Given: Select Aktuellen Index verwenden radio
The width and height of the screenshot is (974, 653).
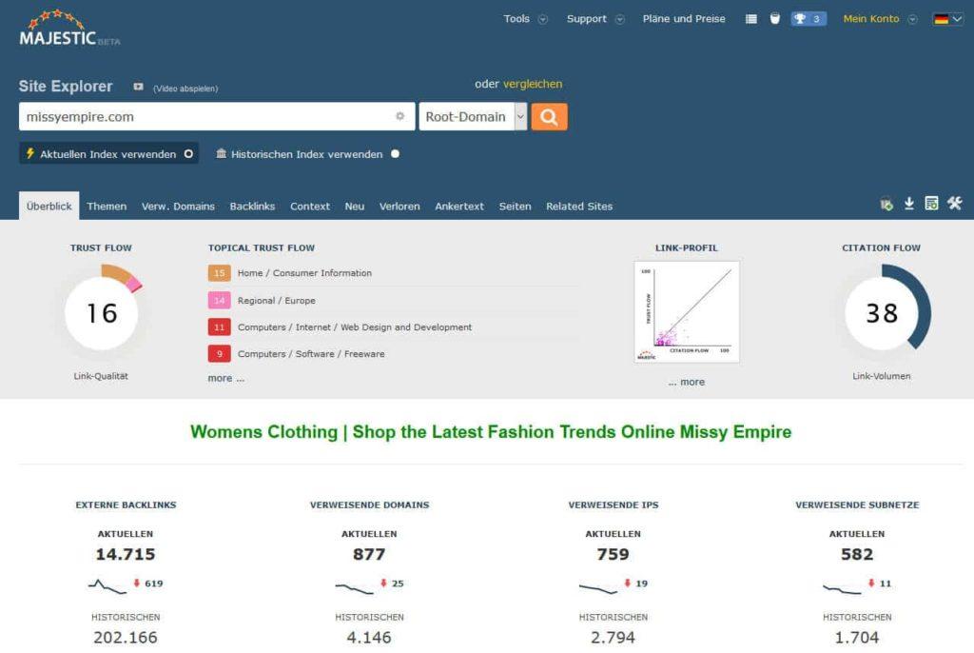Looking at the screenshot, I should click(188, 153).
